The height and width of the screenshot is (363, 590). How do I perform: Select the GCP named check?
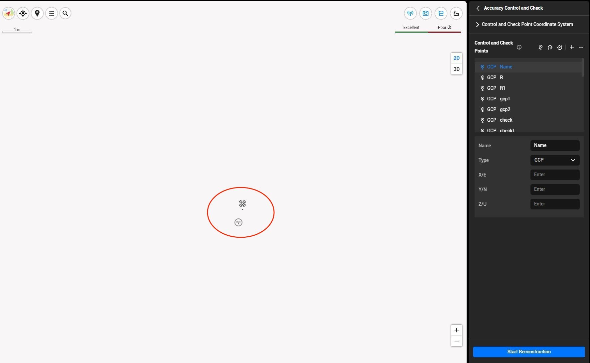click(506, 120)
